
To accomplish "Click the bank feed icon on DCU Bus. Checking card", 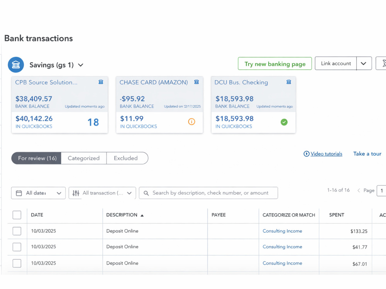I will [289, 82].
